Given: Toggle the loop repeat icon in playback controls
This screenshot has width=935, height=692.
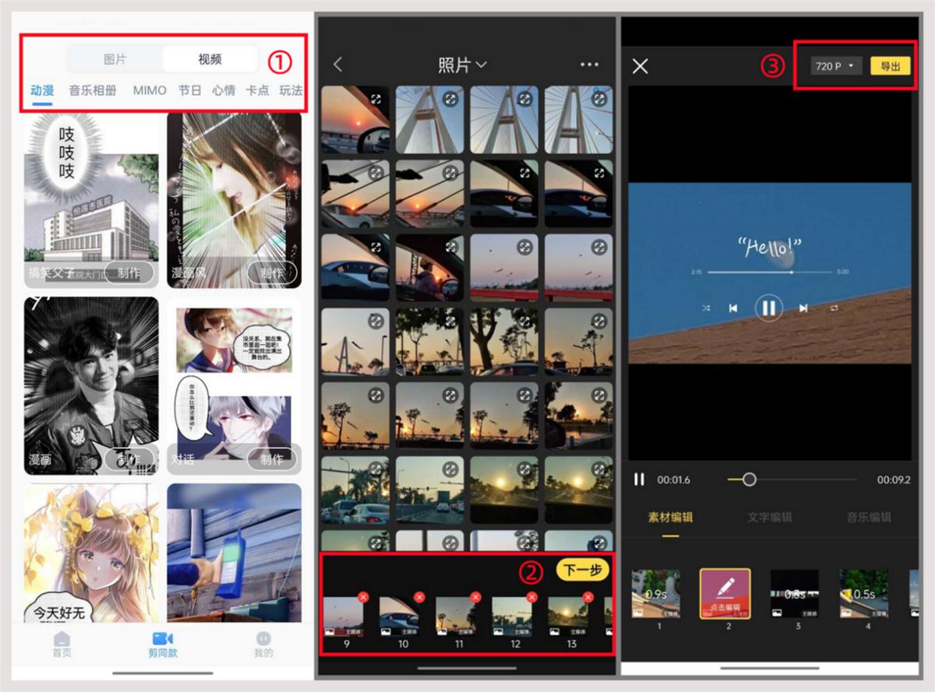Looking at the screenshot, I should click(834, 307).
